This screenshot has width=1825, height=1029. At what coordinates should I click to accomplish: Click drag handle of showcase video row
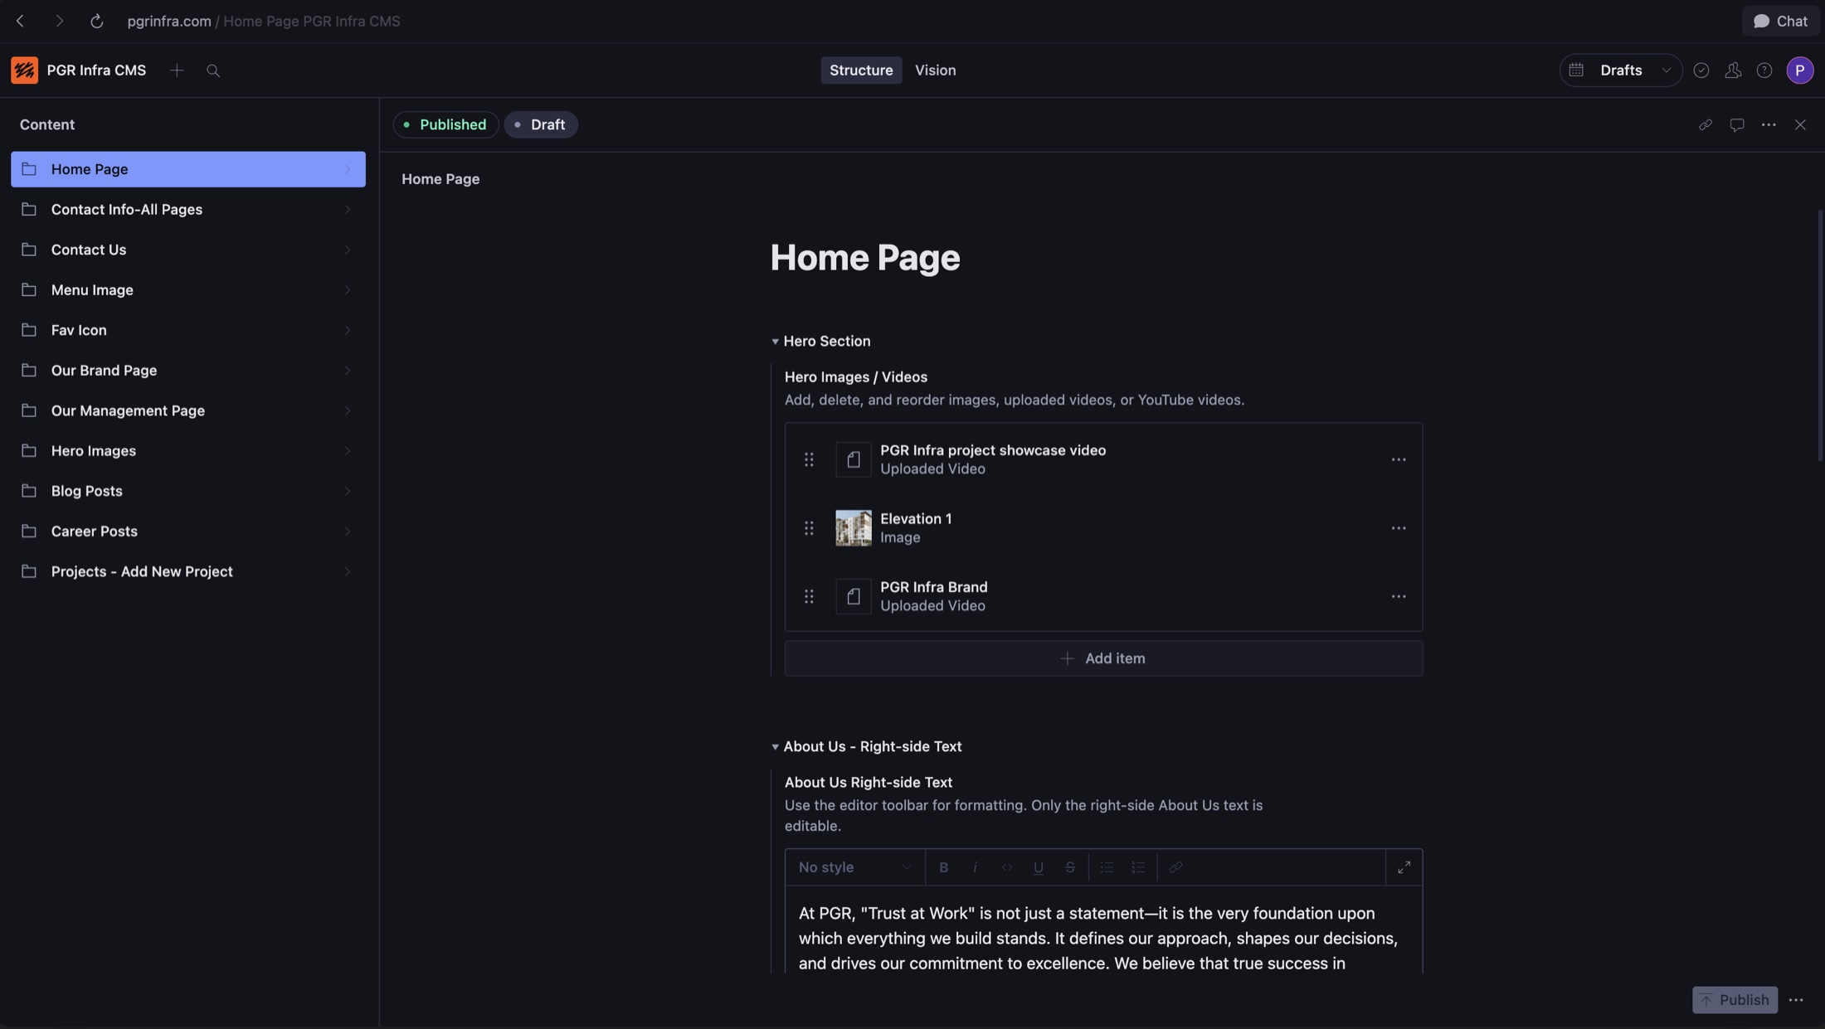(x=809, y=459)
